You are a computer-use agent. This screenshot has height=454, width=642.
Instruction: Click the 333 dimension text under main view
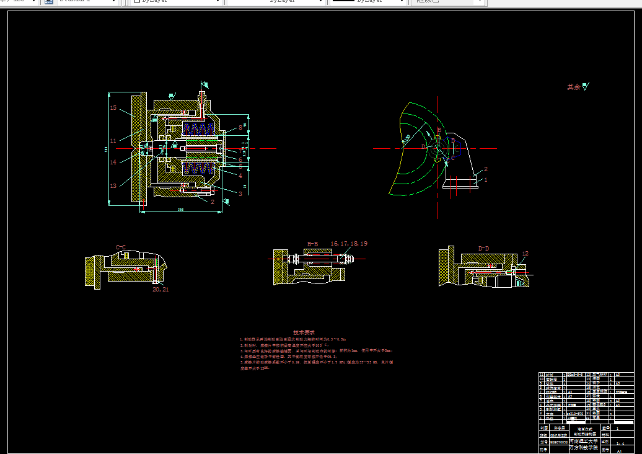(x=180, y=210)
